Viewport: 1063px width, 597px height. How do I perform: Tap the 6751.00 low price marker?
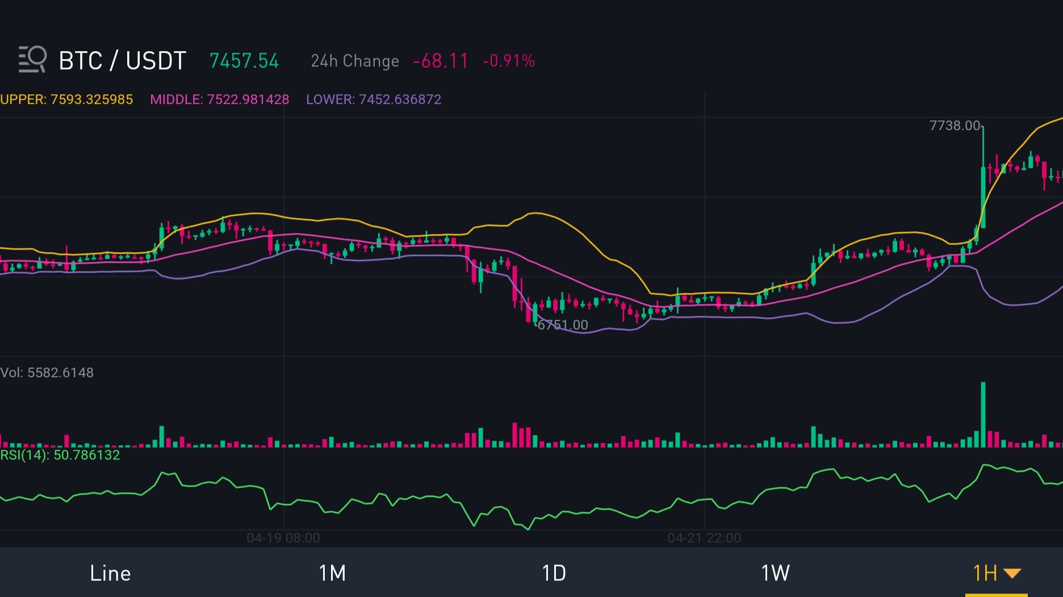tap(563, 325)
